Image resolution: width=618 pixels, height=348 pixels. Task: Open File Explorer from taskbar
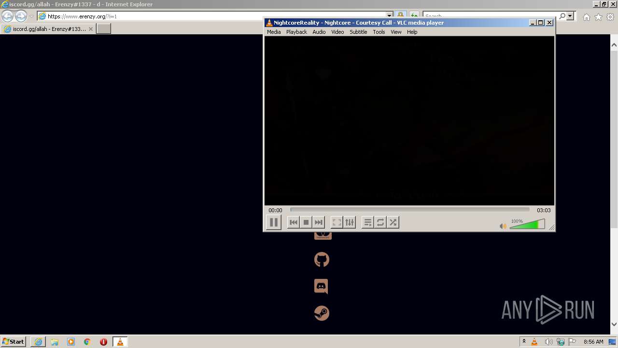pyautogui.click(x=55, y=342)
